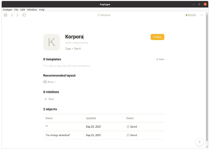Open the help question mark button
The image size is (210, 150).
tap(199, 142)
